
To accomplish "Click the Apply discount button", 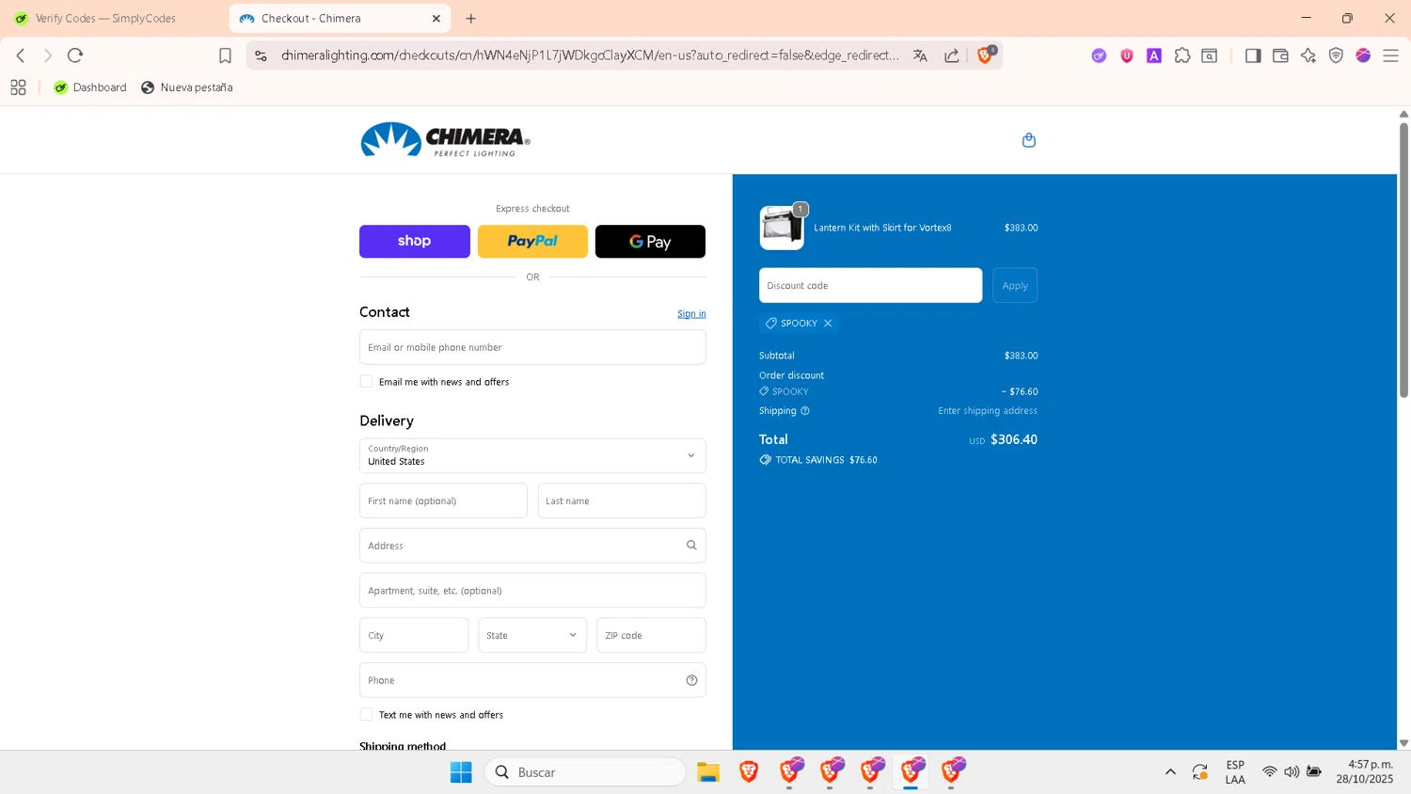I will tap(1015, 285).
